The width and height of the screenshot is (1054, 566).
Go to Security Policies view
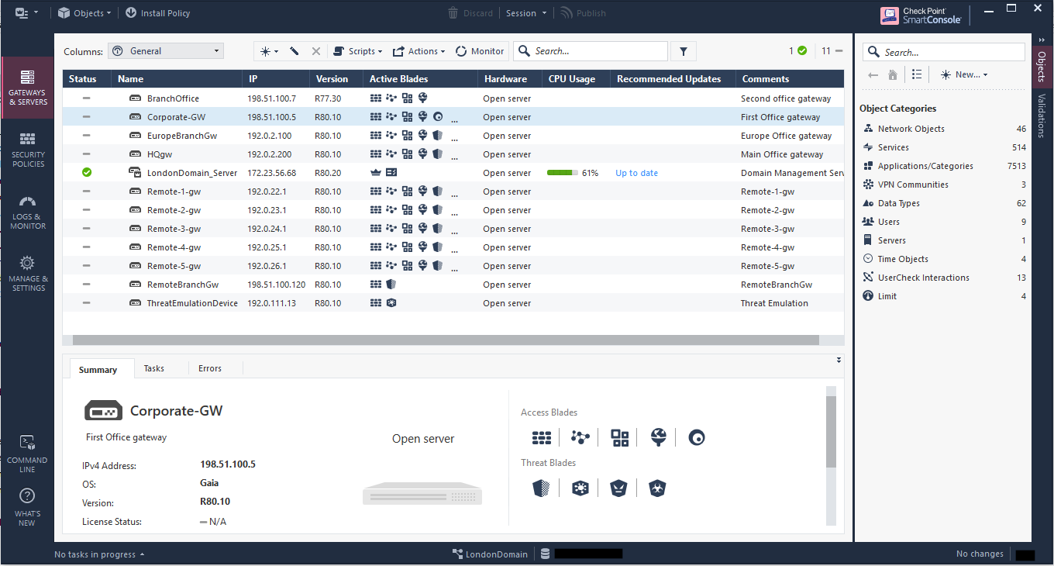(27, 149)
